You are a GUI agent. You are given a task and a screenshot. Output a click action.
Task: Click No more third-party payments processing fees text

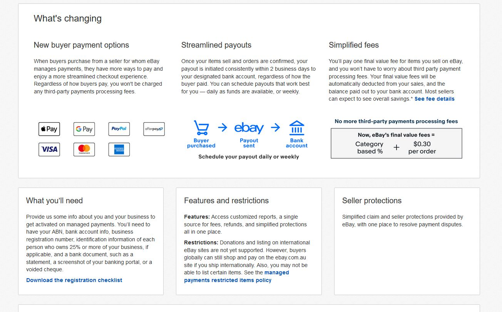(396, 121)
